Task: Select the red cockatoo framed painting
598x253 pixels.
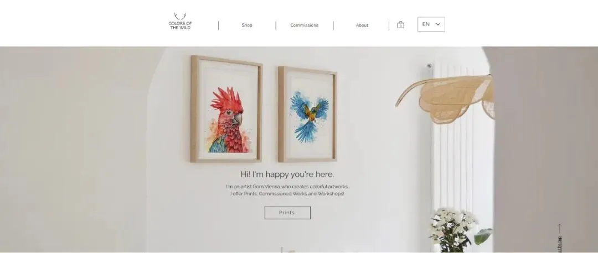Action: (226, 109)
